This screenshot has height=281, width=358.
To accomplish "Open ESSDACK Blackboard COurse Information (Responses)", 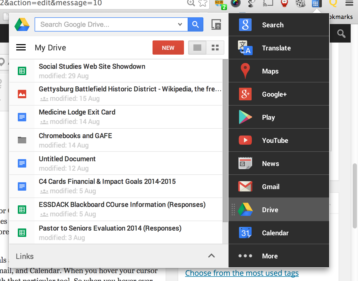I will tap(116, 209).
